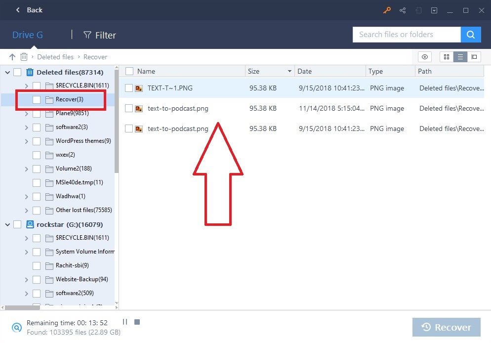Collapse the rockstar (G:) tree node

pos(7,224)
